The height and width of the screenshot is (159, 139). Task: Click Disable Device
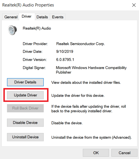[x=25, y=123]
